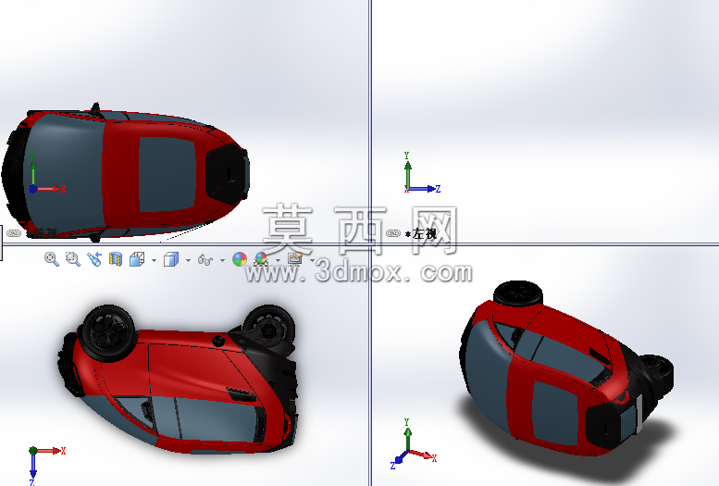Open the Display Style dropdown arrow

coord(189,261)
